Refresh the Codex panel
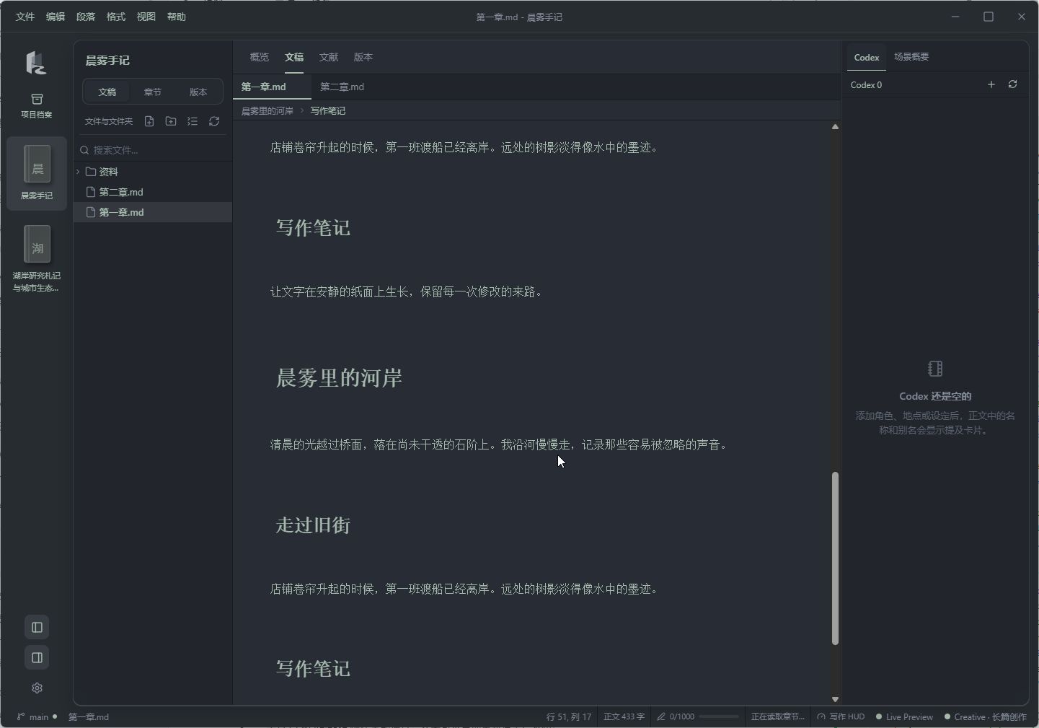Image resolution: width=1039 pixels, height=728 pixels. coord(1013,84)
